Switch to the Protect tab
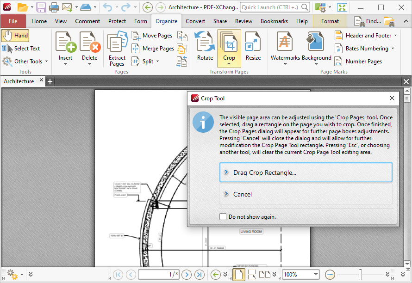 pos(117,21)
